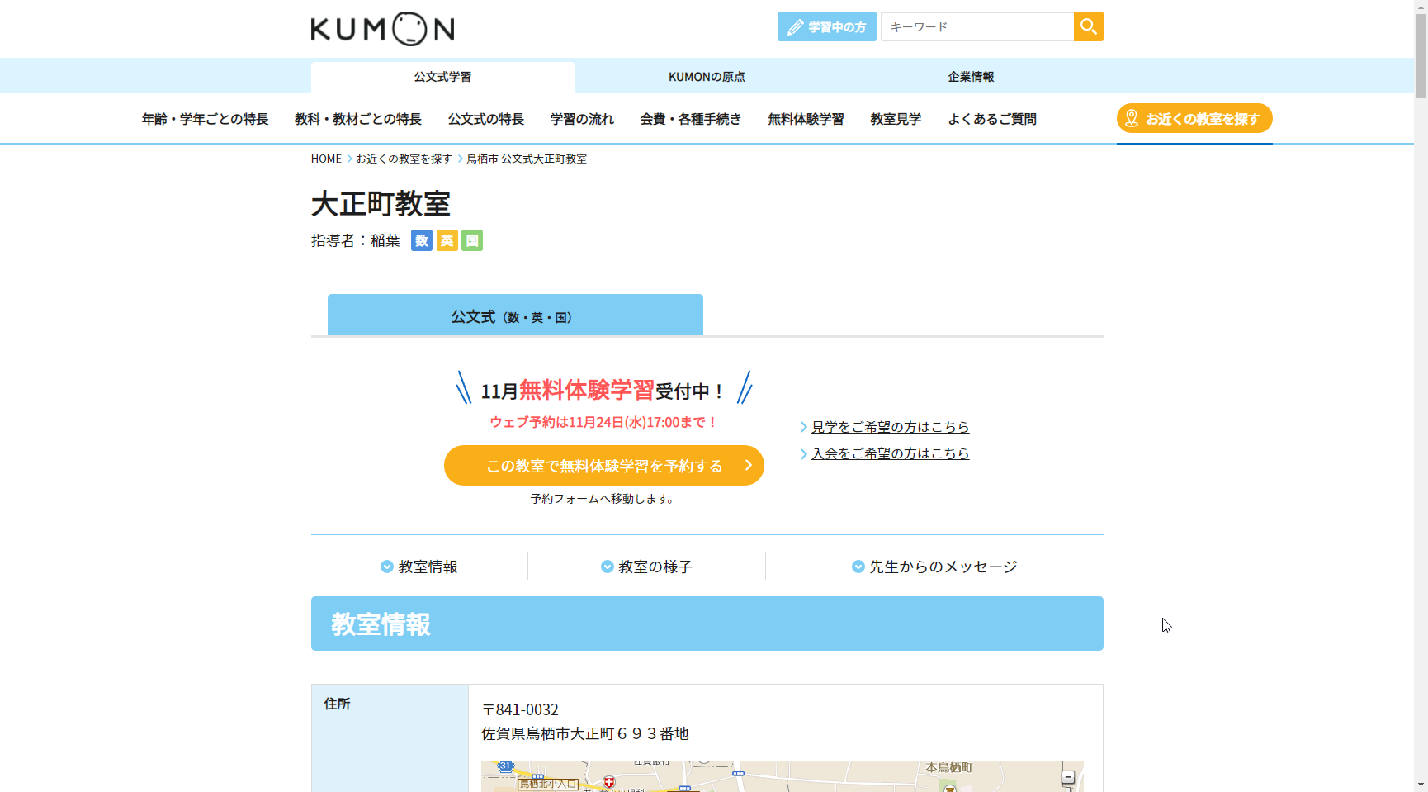Click the postal code 〒841-0032 text
1428x792 pixels.
point(520,709)
